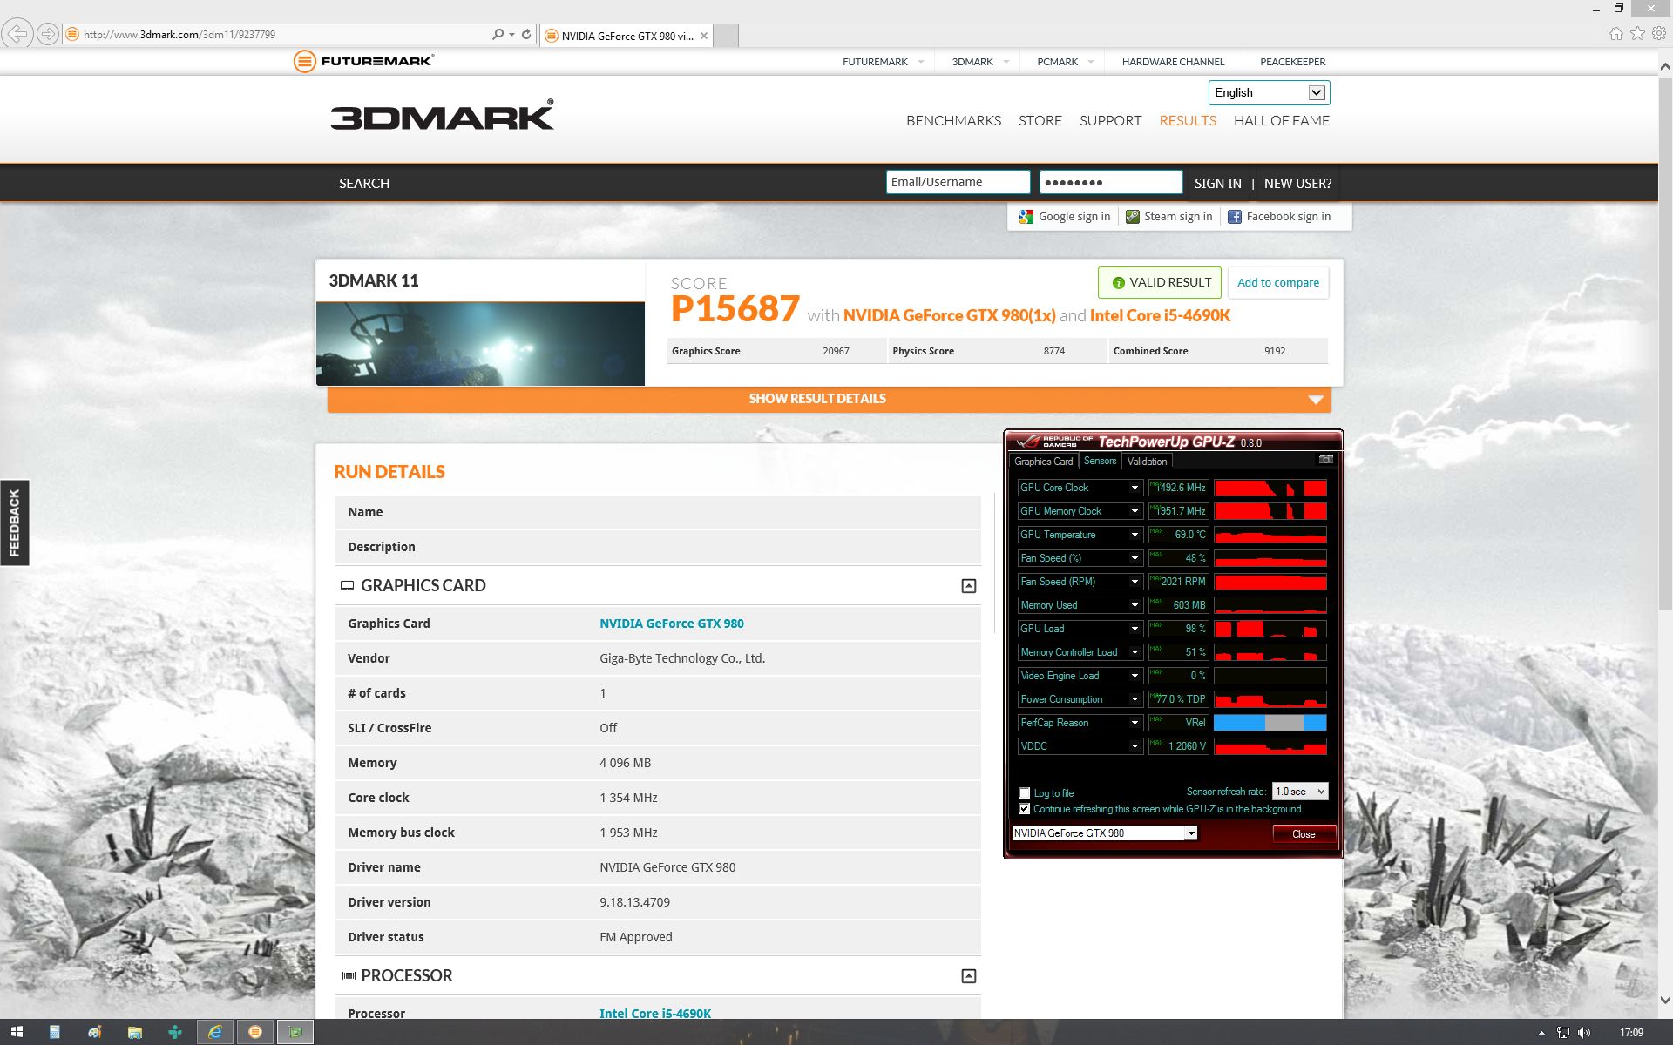The height and width of the screenshot is (1045, 1673).
Task: Open the Benchmarks menu
Action: [953, 121]
